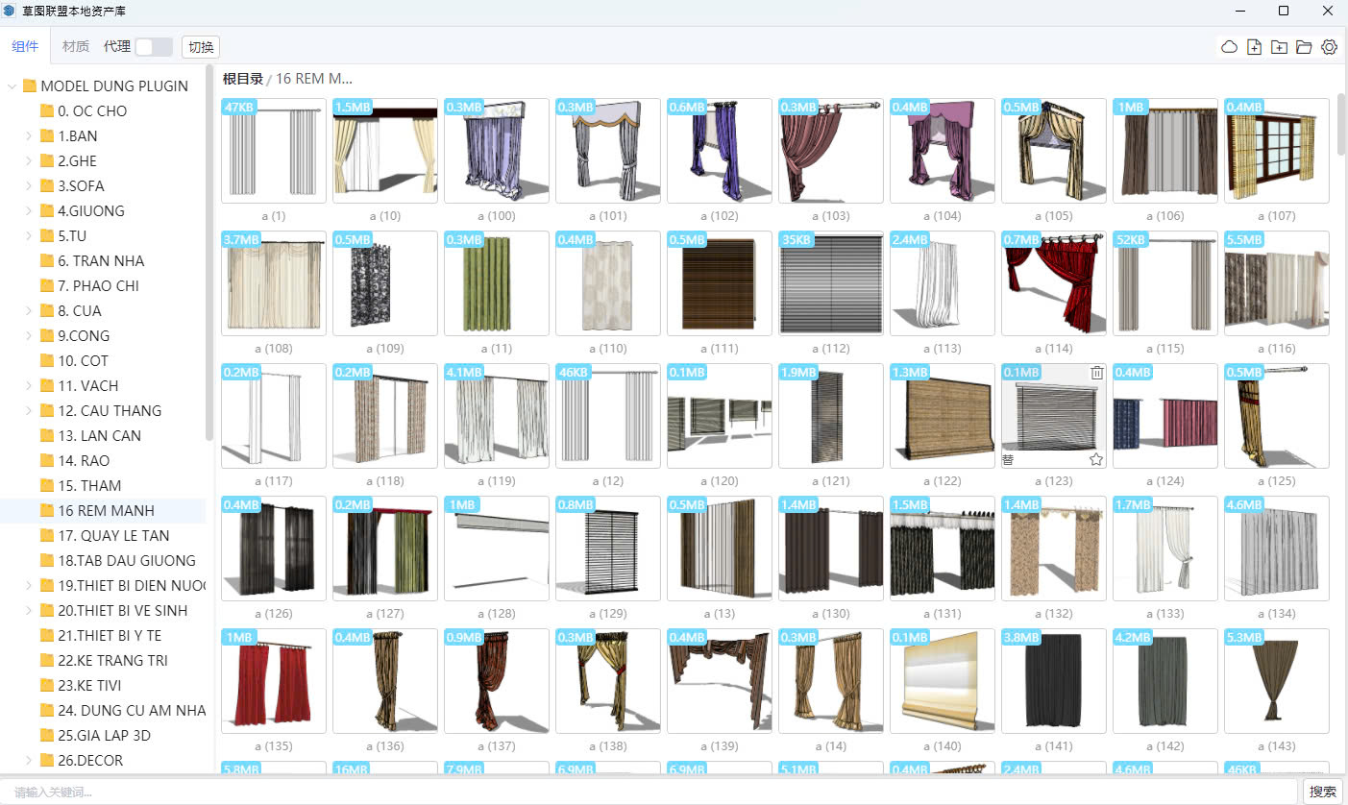Go to 根目录 in the breadcrumb

pyautogui.click(x=242, y=79)
